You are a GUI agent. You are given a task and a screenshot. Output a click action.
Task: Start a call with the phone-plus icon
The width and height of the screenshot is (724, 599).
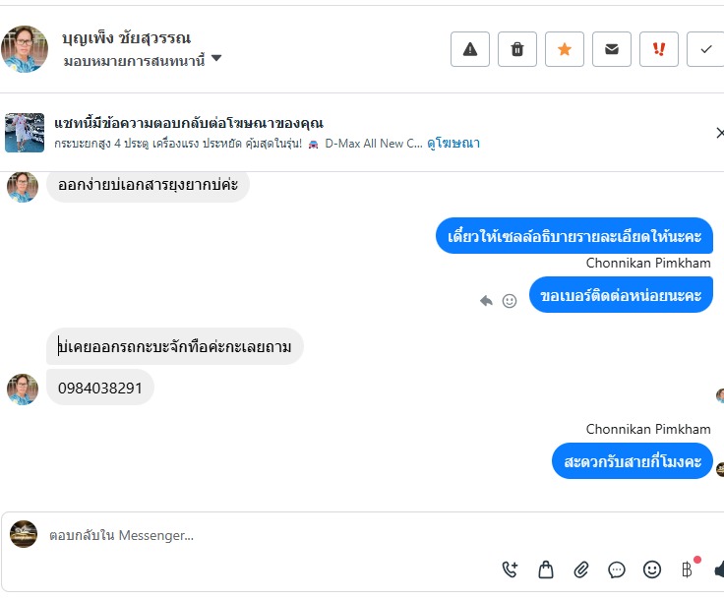(510, 569)
